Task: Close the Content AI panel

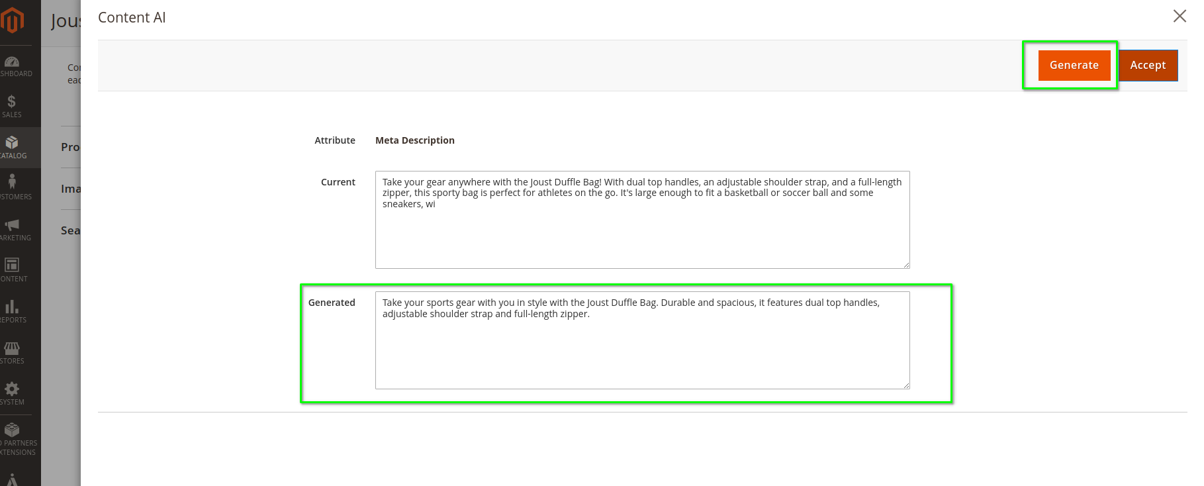Action: [1180, 16]
